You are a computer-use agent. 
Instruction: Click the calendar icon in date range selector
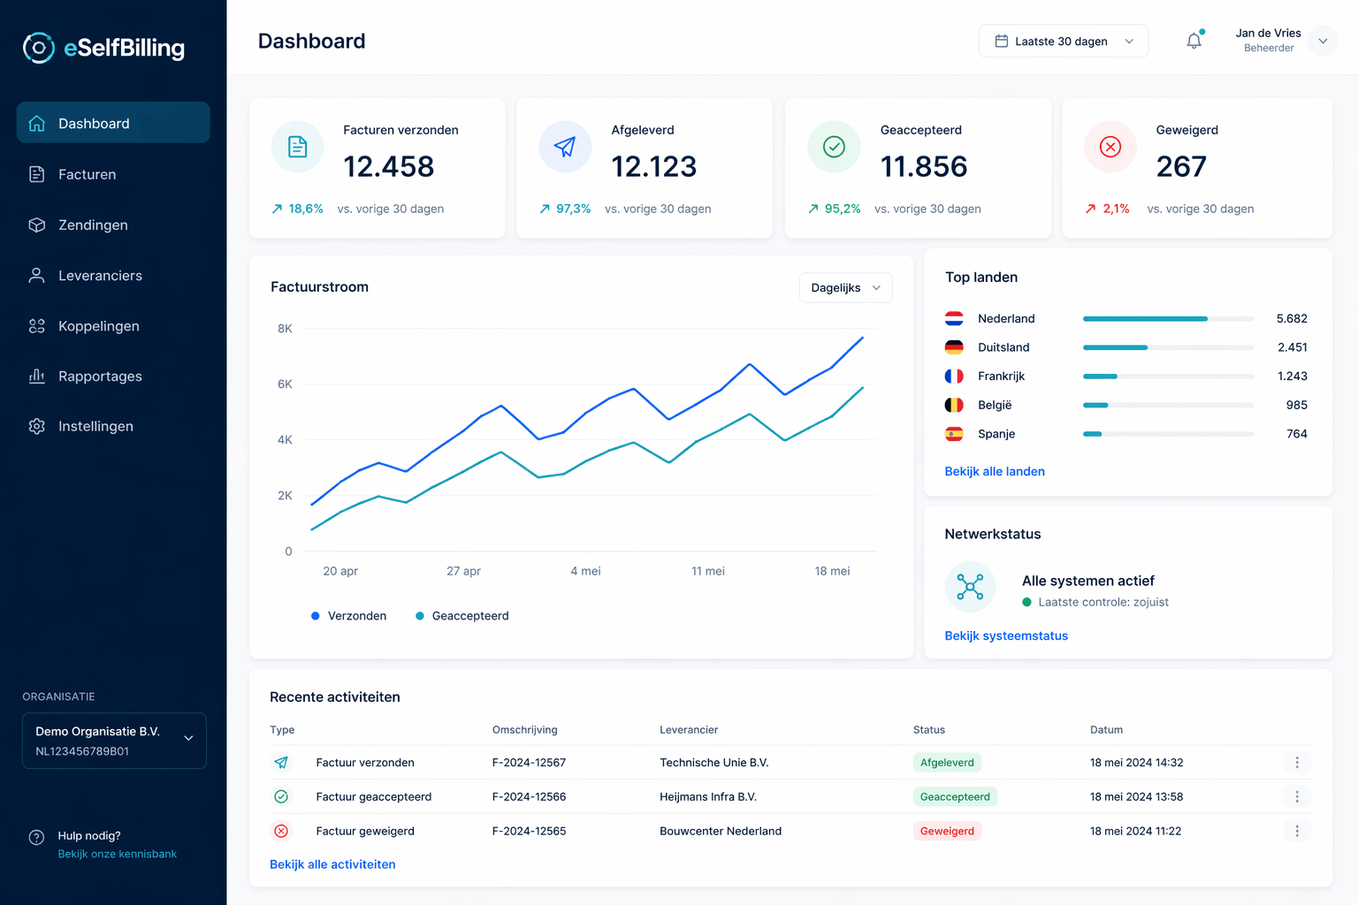[x=1002, y=41]
